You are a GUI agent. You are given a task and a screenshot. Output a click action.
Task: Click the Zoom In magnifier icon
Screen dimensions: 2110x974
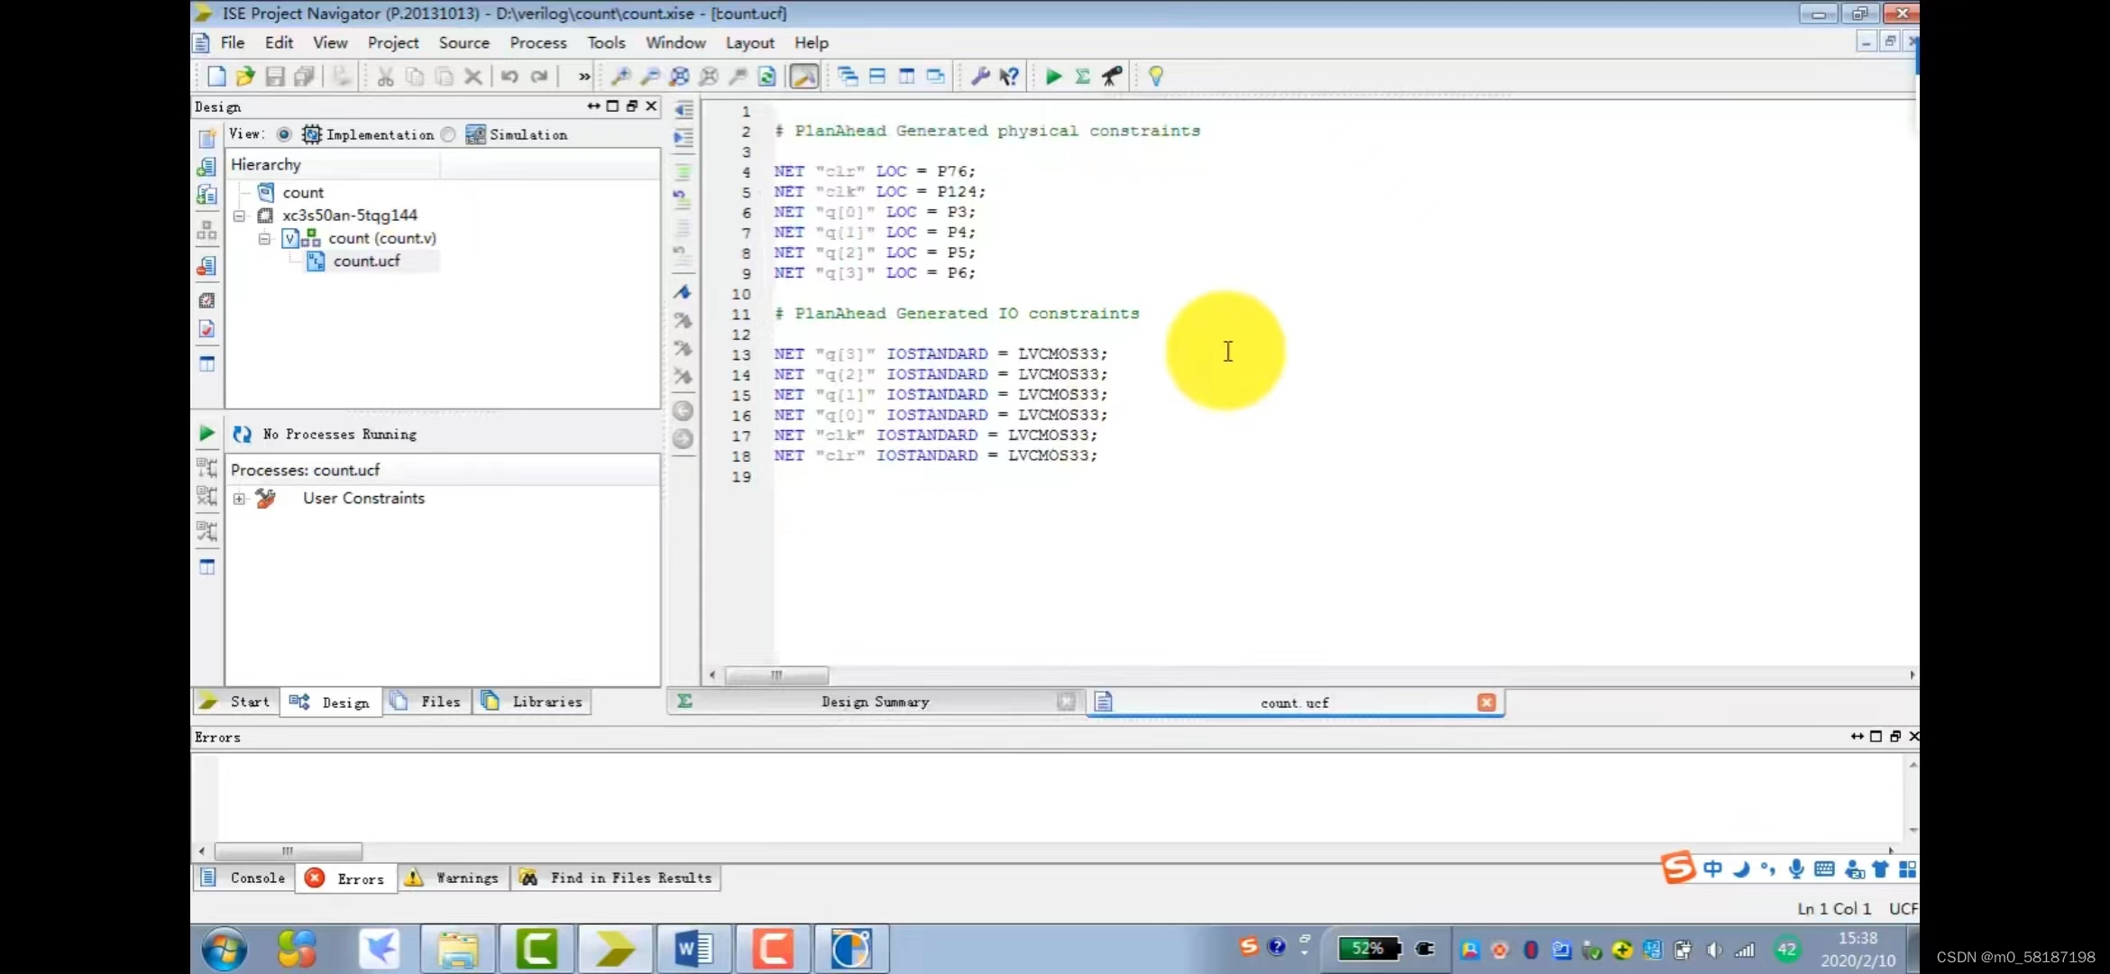click(x=620, y=77)
